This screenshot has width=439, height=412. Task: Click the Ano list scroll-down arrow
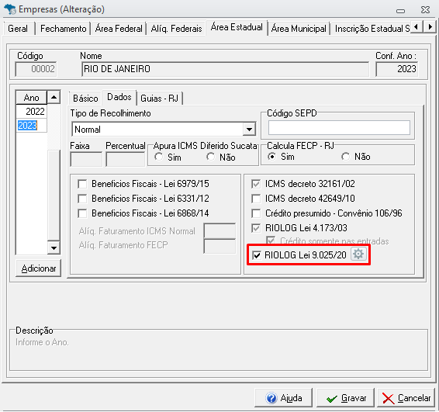pos(54,248)
